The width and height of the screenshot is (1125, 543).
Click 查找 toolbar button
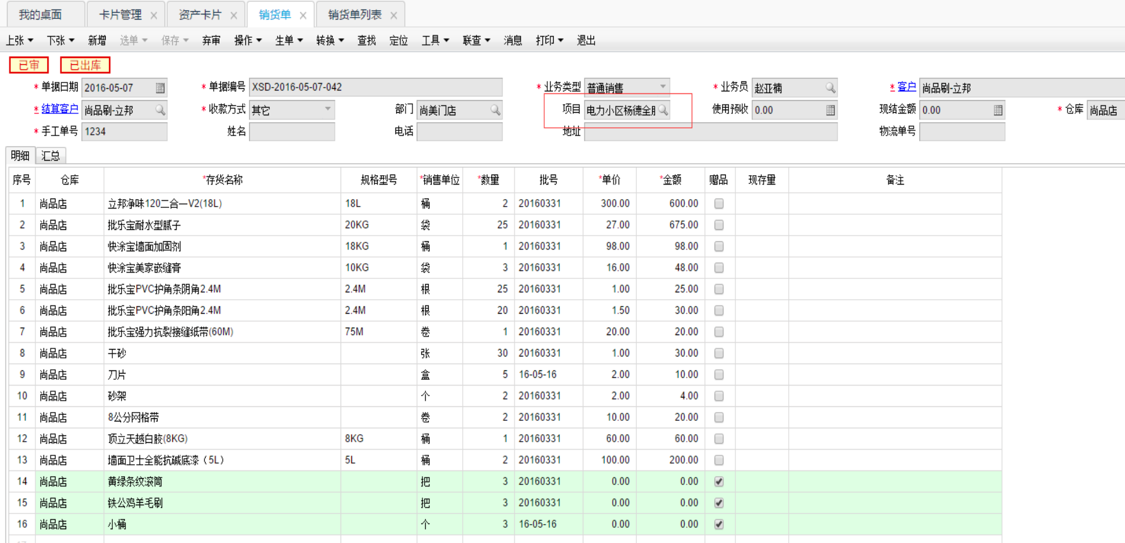coord(366,40)
